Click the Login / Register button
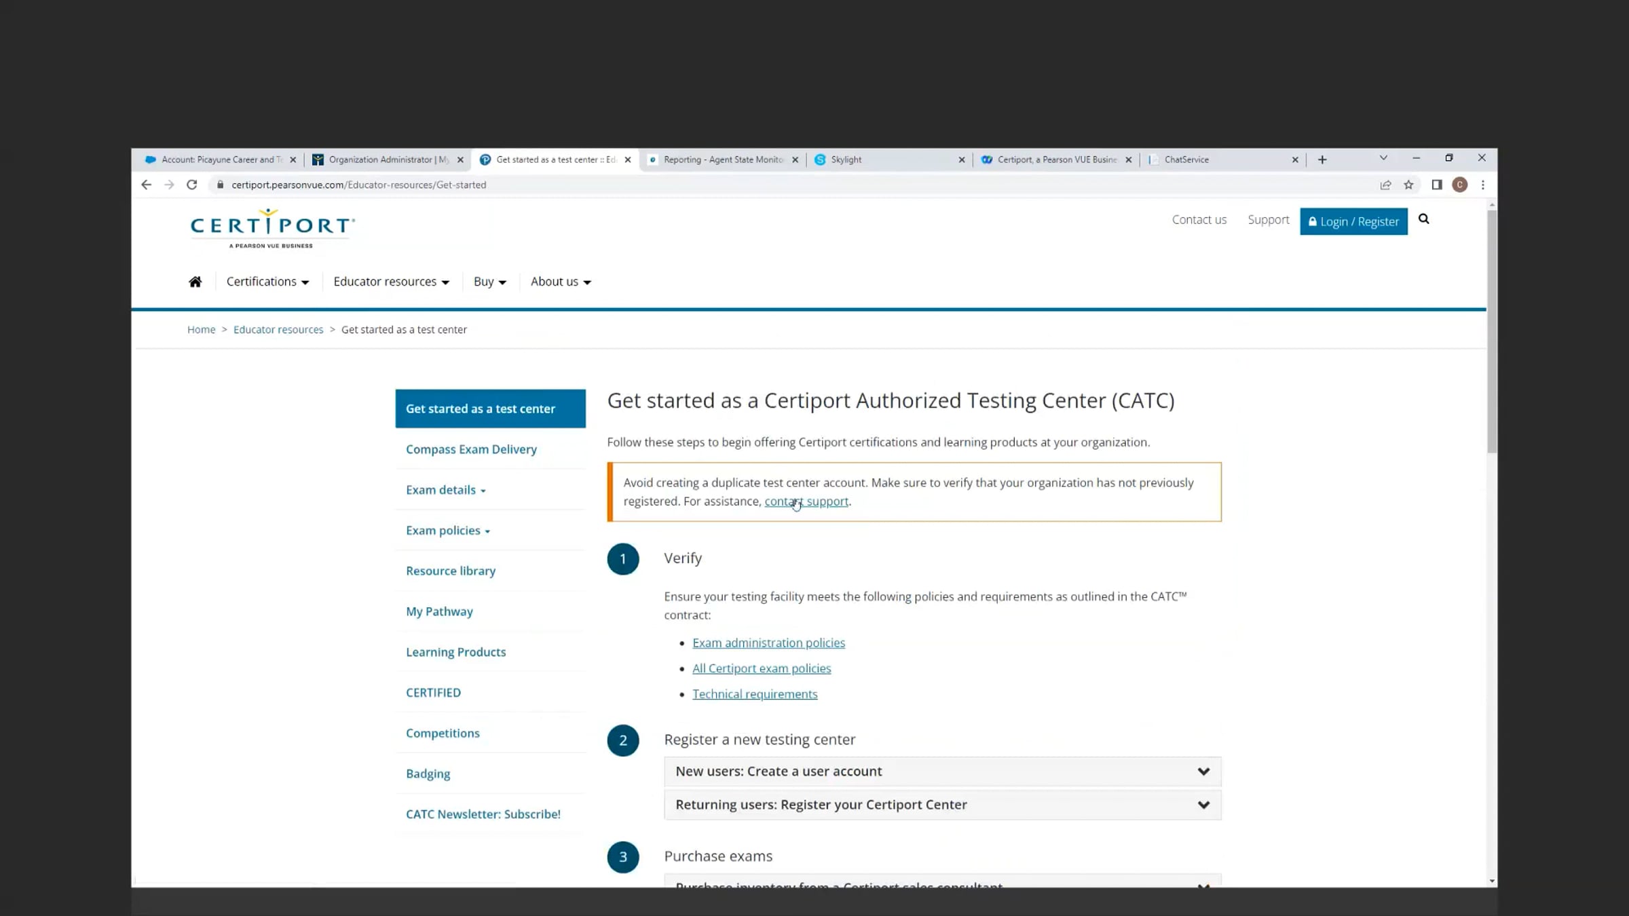 1353,221
